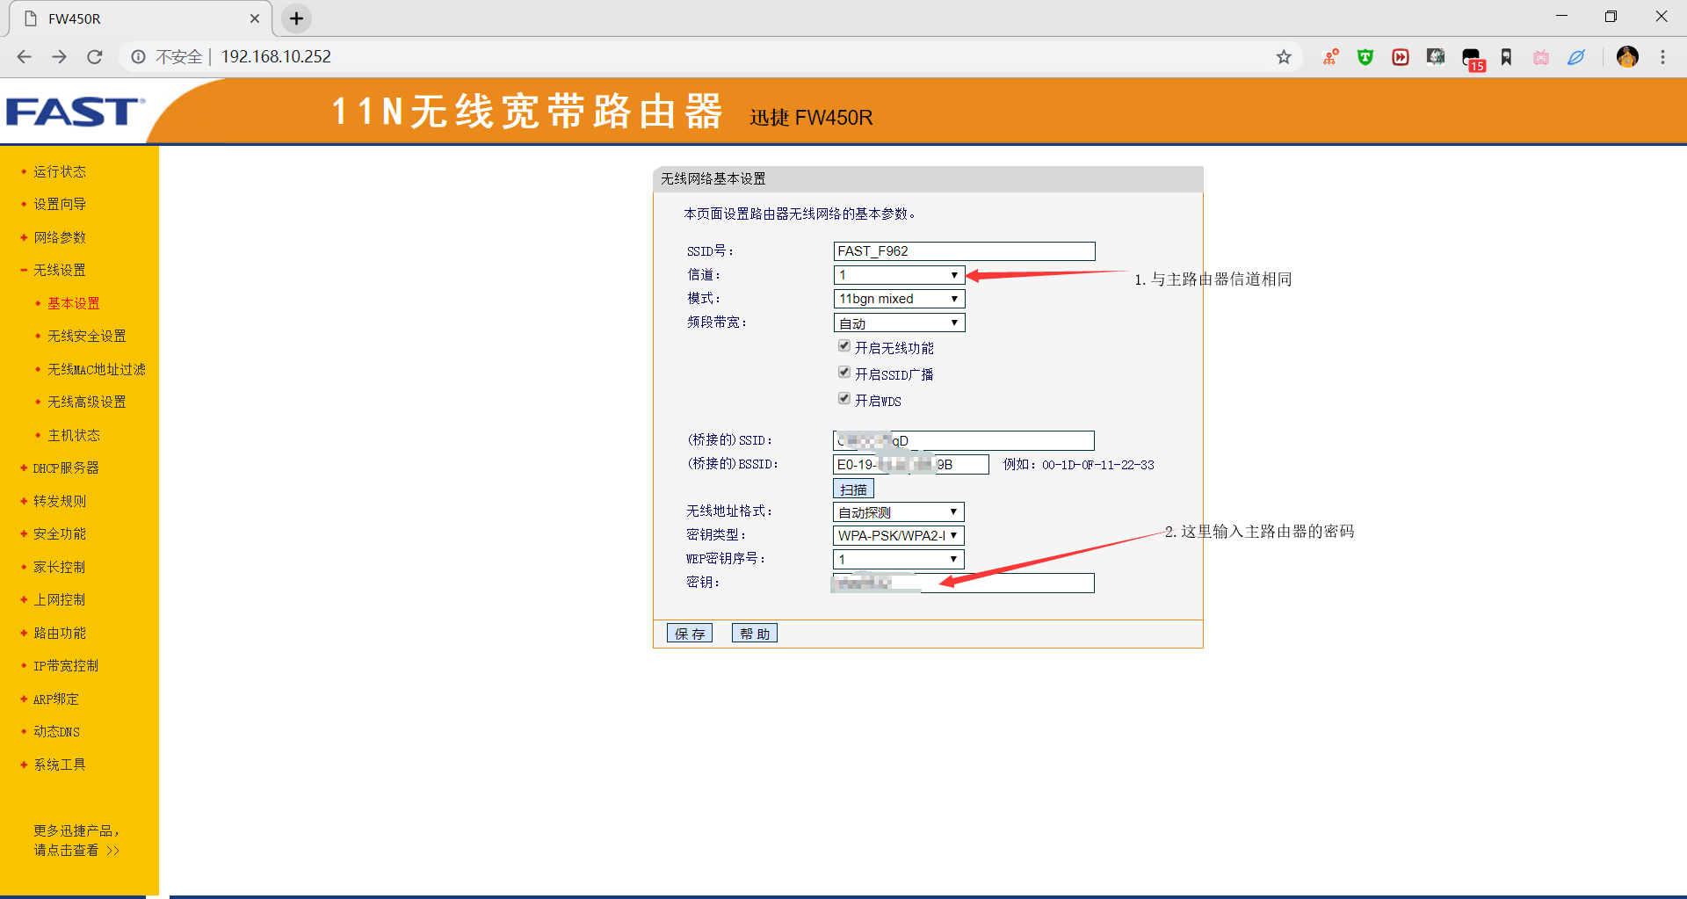Toggle the 开启WDS checkbox off
This screenshot has width=1687, height=899.
click(843, 398)
